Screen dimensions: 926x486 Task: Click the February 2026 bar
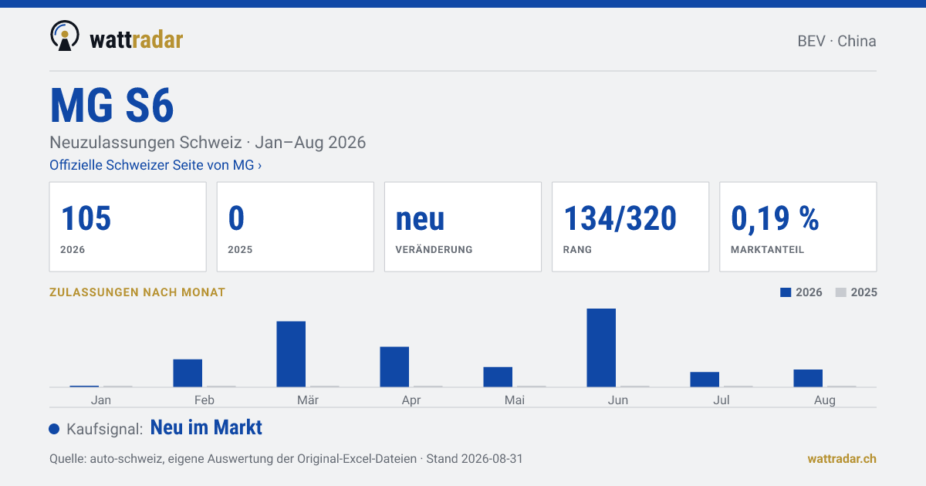point(188,373)
